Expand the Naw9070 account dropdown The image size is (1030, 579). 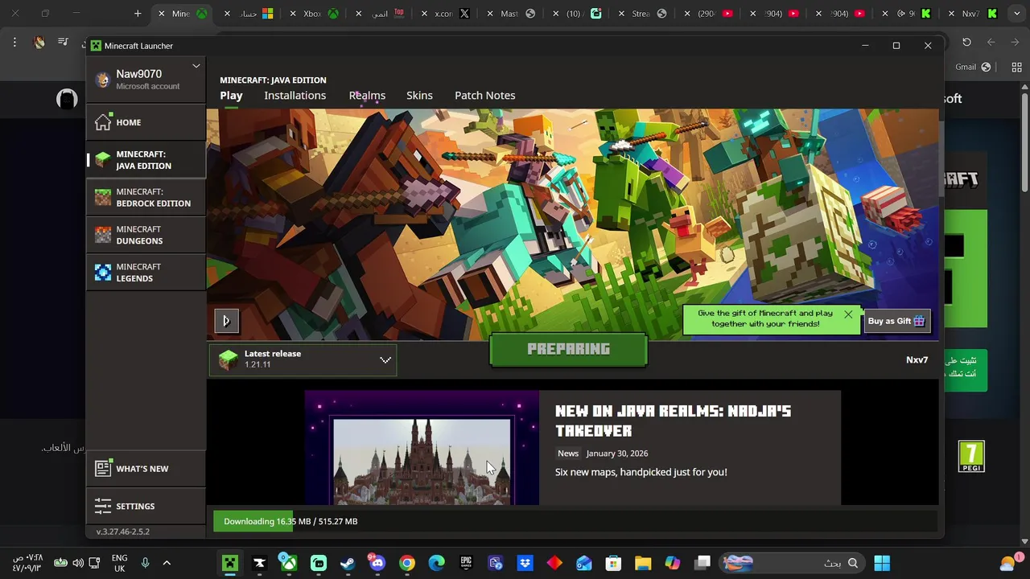pyautogui.click(x=196, y=66)
